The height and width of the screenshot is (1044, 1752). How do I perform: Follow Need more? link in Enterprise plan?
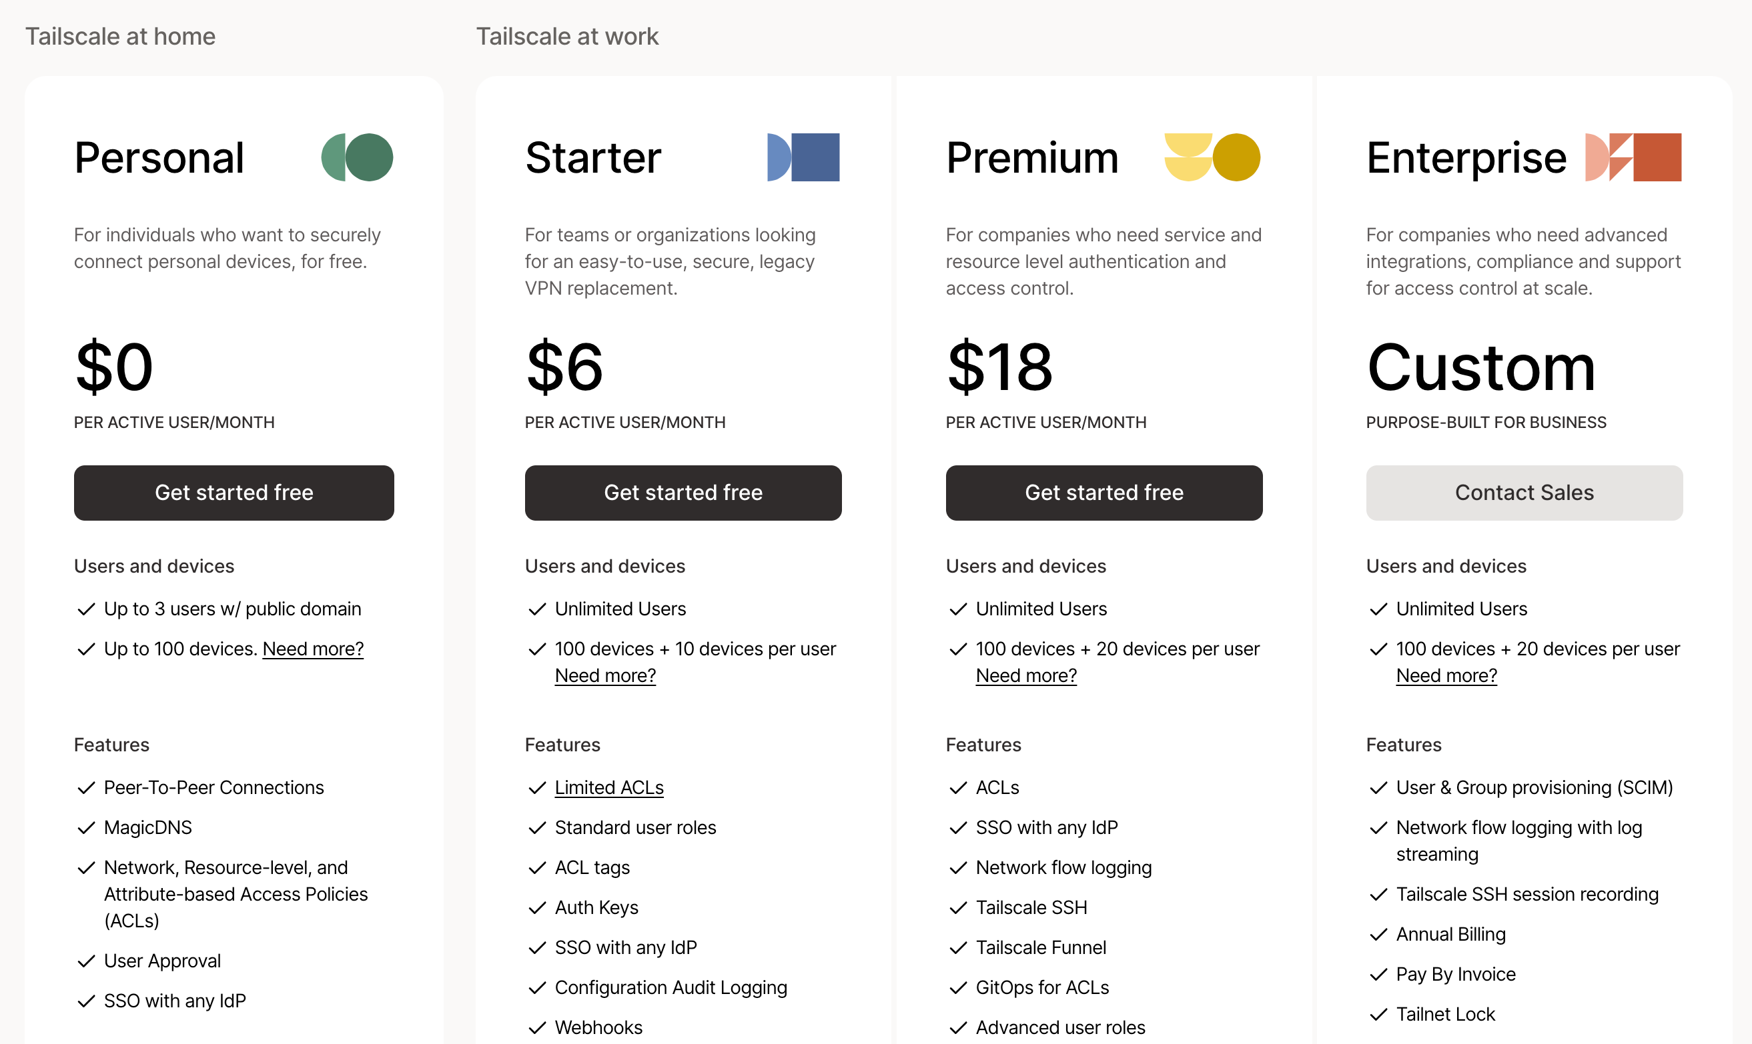click(1446, 675)
